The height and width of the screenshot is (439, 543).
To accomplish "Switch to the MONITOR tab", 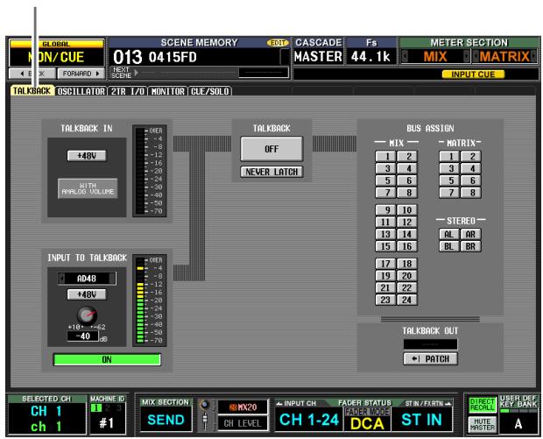I will tap(168, 91).
